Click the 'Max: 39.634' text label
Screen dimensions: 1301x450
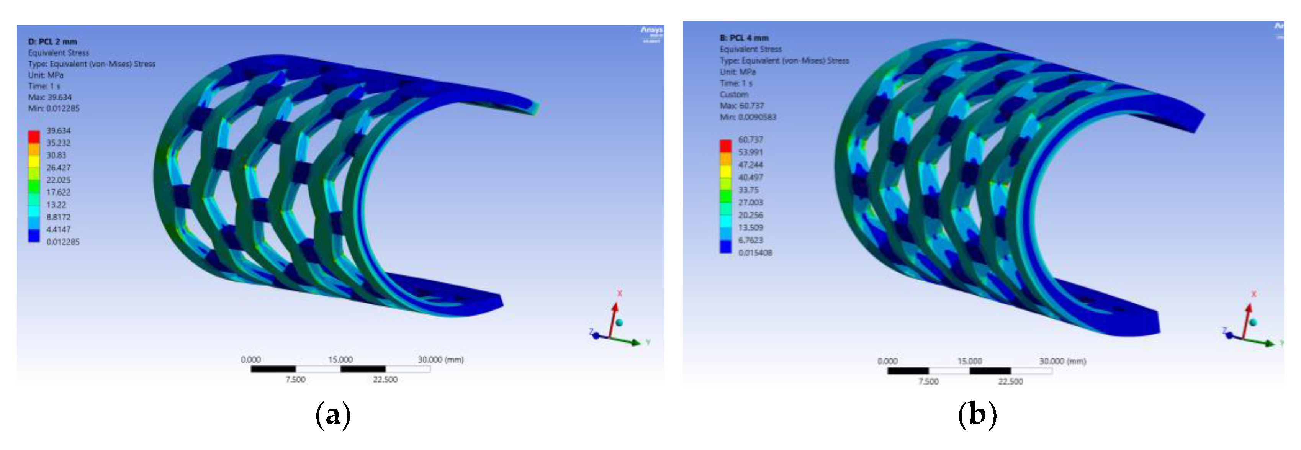[x=50, y=97]
